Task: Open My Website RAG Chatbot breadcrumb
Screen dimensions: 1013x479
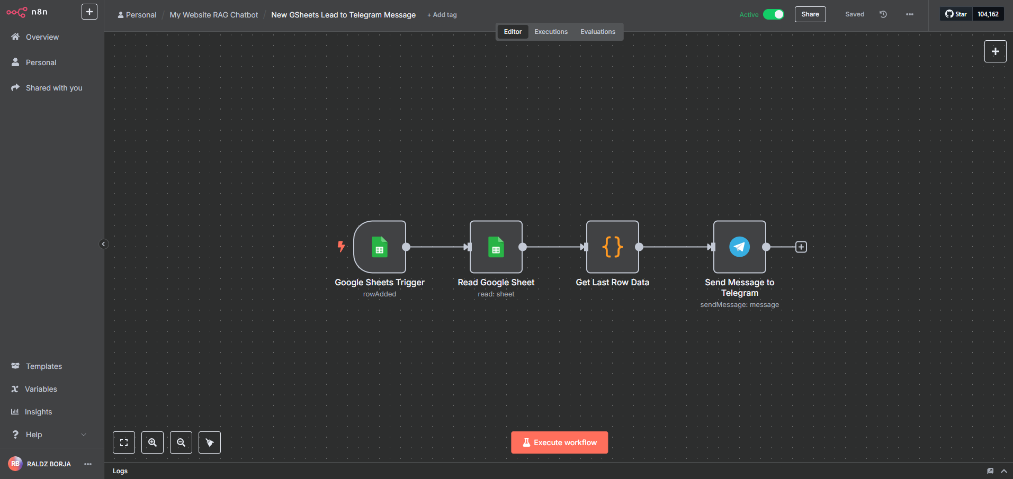Action: 214,15
